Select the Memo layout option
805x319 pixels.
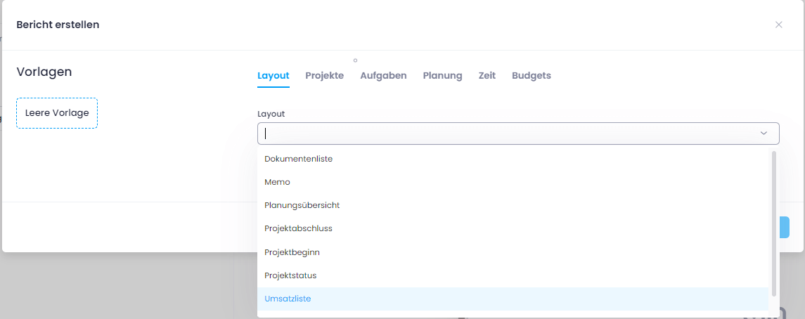click(277, 182)
